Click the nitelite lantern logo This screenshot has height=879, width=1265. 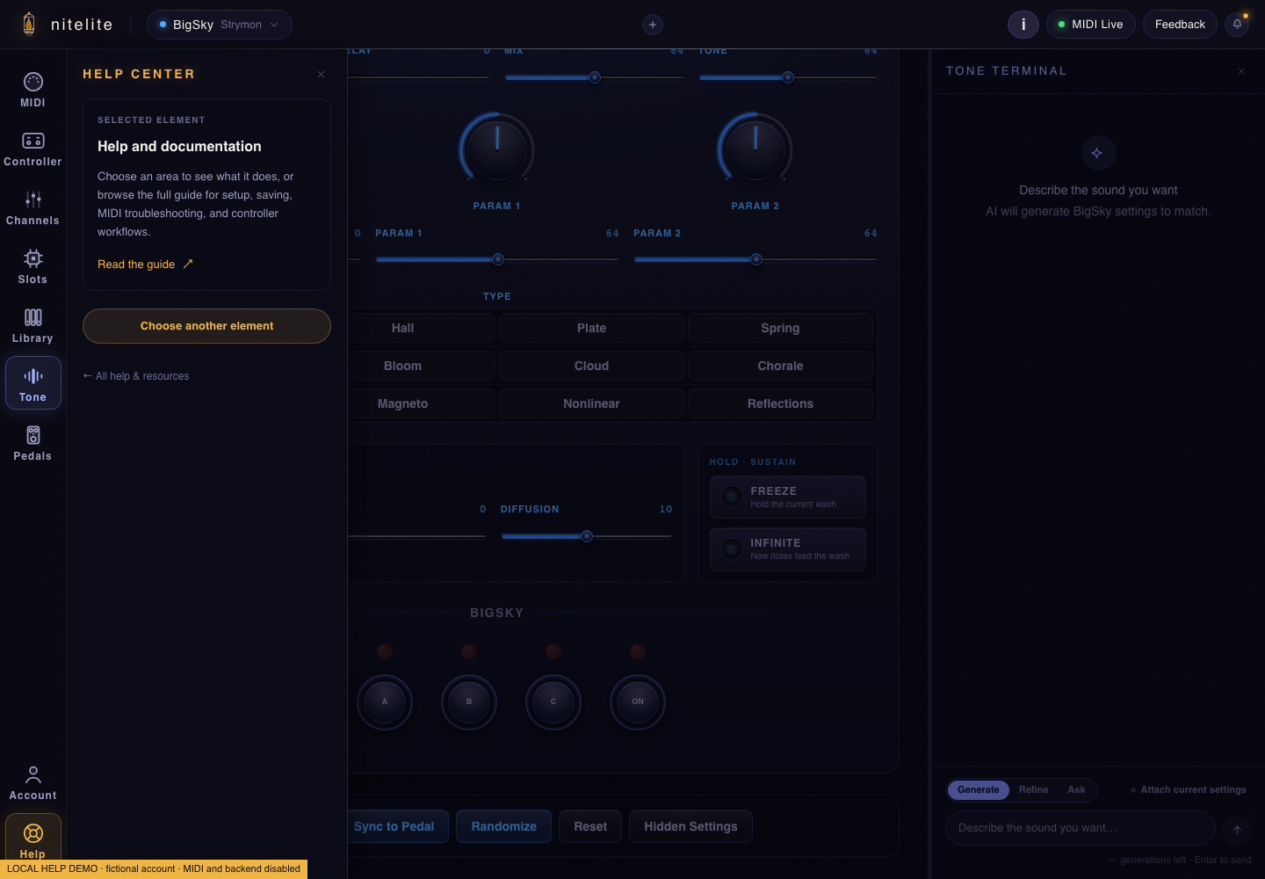[29, 24]
